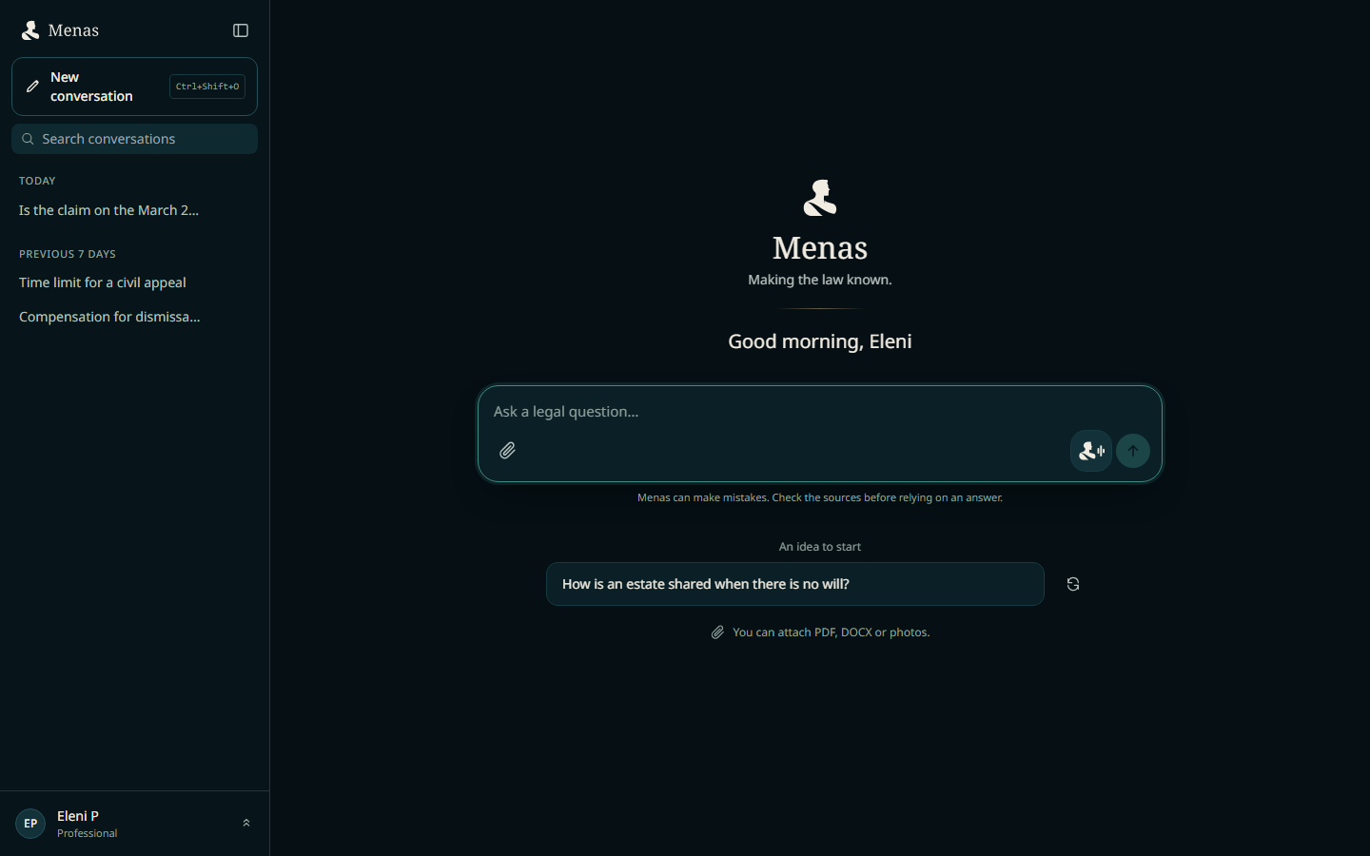Refresh the suggested idea
The image size is (1370, 856).
(x=1073, y=584)
